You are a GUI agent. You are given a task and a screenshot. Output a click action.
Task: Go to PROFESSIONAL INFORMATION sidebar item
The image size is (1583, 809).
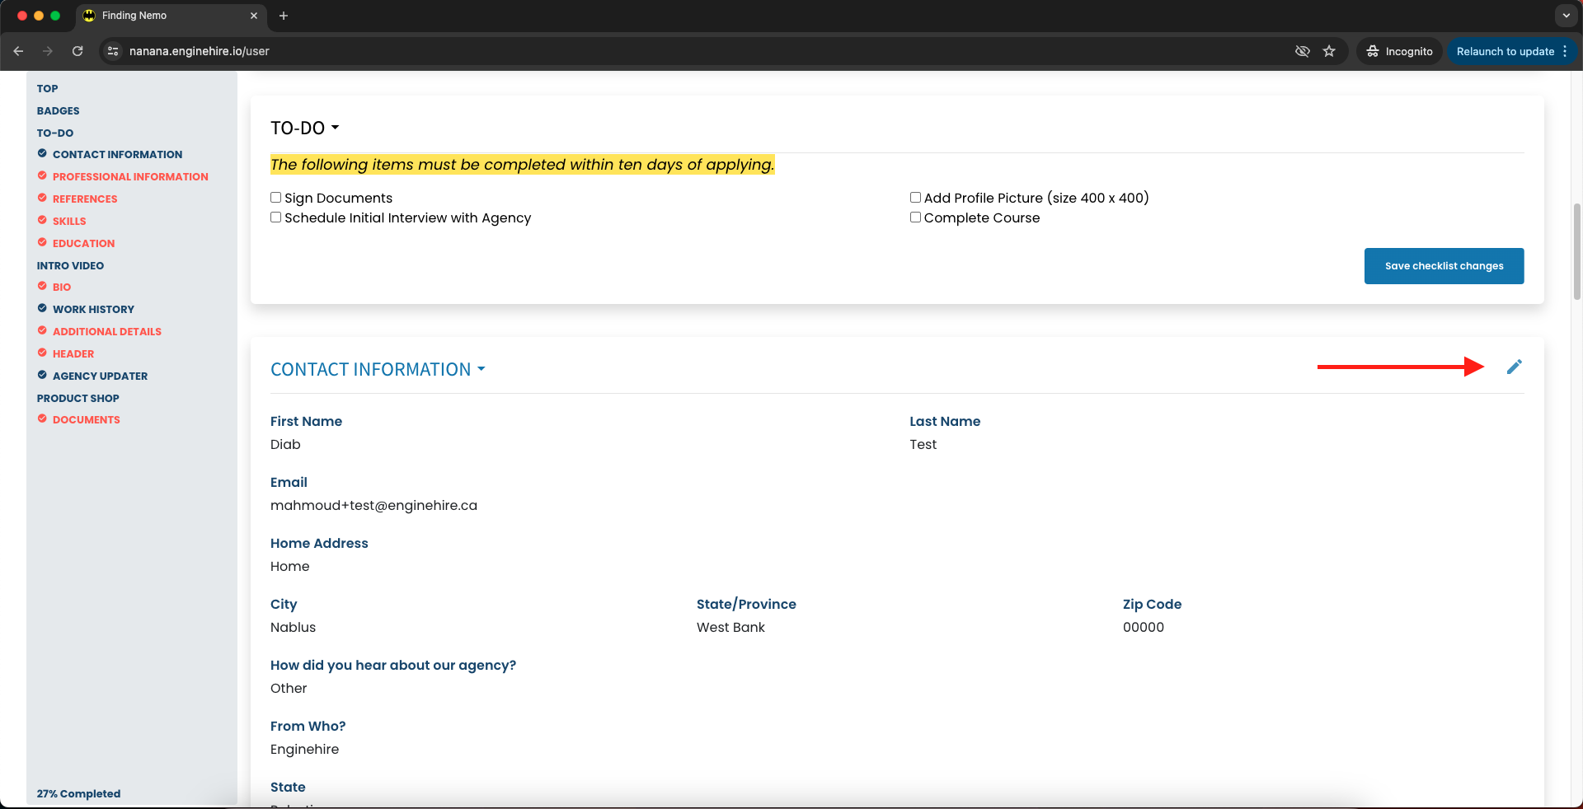[x=130, y=177]
